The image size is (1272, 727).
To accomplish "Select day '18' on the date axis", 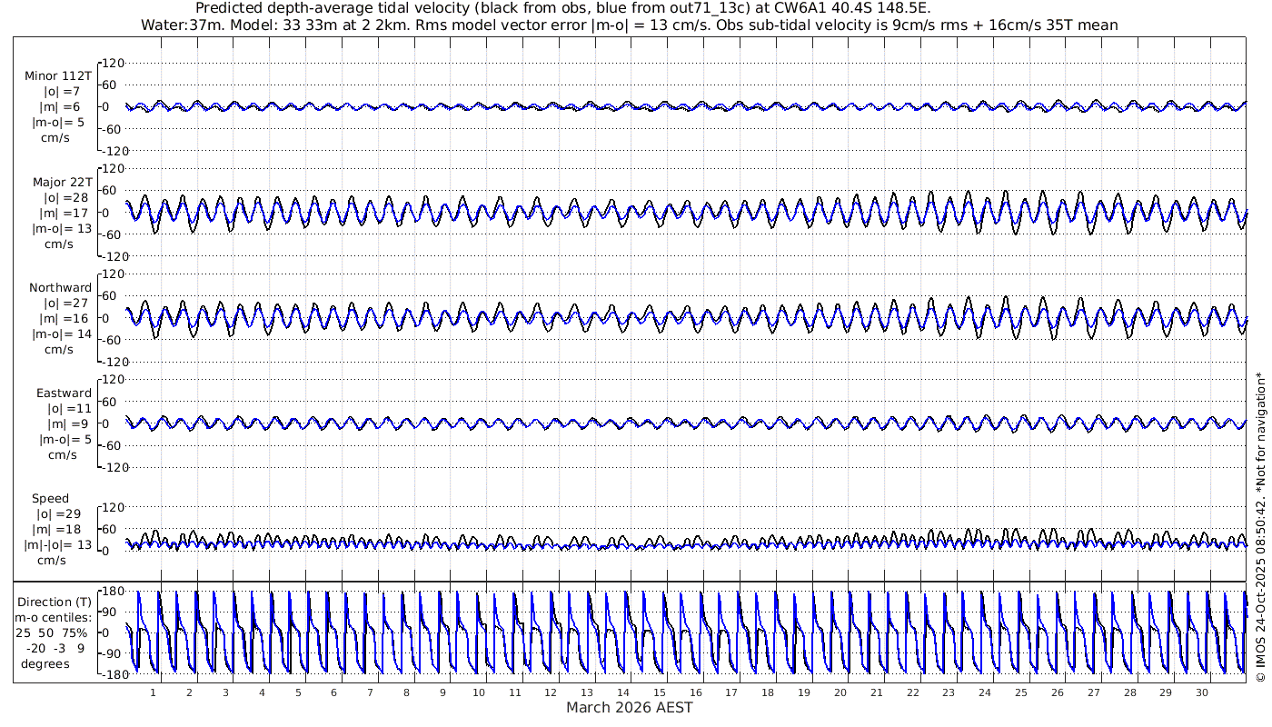I will (768, 692).
